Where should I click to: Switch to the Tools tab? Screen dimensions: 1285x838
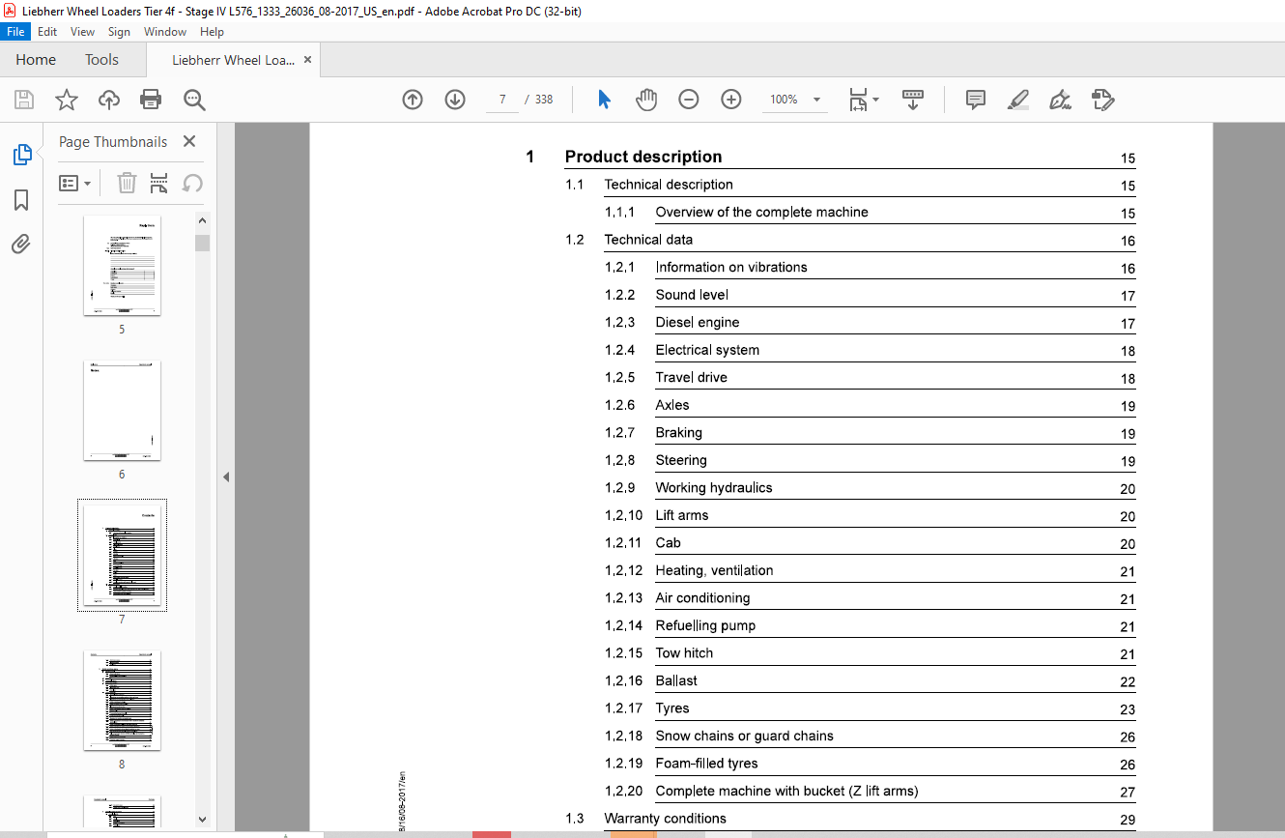(101, 60)
